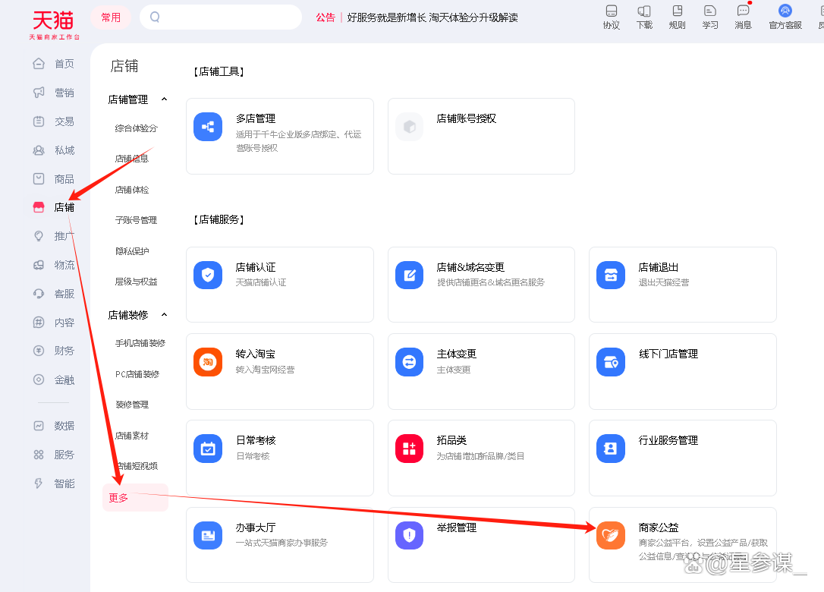The width and height of the screenshot is (824, 592).
Task: Open the 首页 home icon in sidebar
Action: tap(39, 64)
